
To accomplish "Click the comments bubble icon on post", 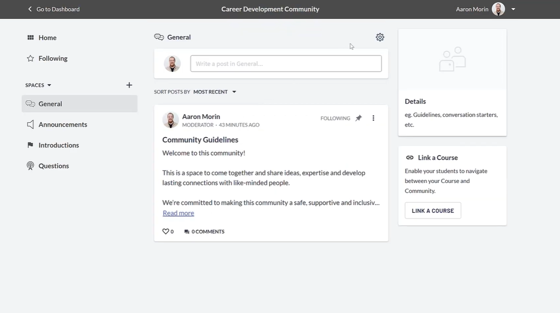I will coord(187,232).
